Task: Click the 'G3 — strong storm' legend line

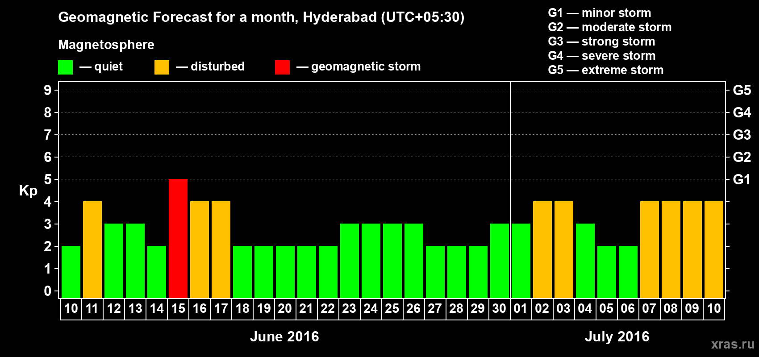Action: (x=602, y=42)
